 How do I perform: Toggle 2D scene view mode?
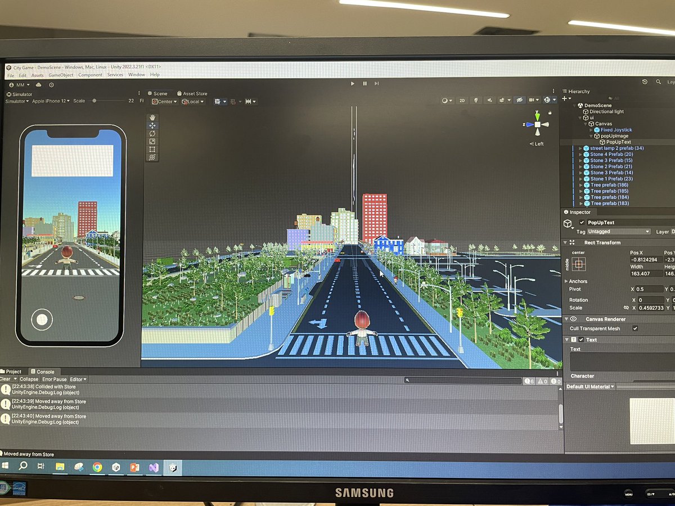pyautogui.click(x=462, y=100)
